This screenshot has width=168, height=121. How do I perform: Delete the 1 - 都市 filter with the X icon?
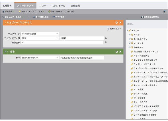pos(120,52)
